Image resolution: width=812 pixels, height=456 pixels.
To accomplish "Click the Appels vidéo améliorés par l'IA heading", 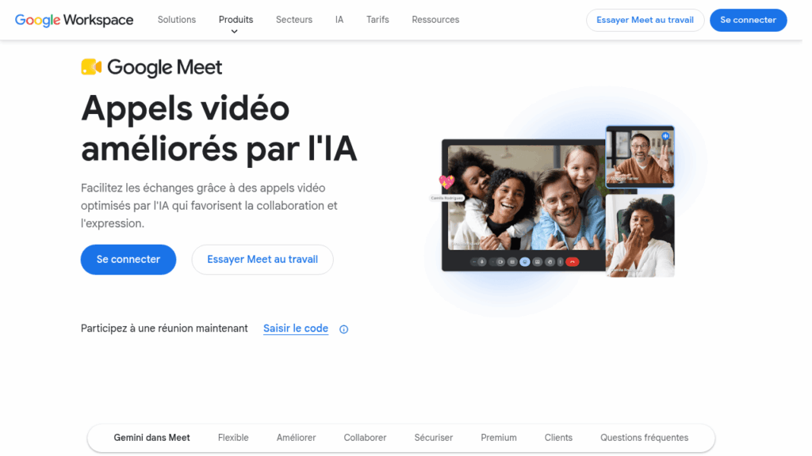I will coord(219,129).
